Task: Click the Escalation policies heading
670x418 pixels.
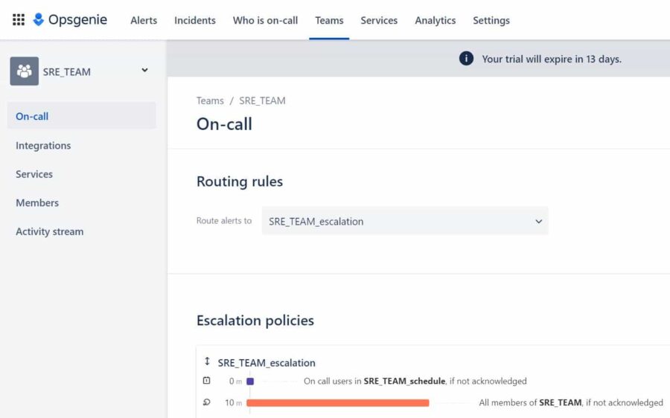Action: (x=255, y=321)
